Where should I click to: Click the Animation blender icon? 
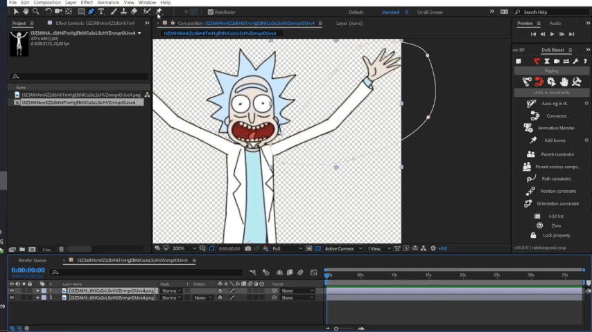pyautogui.click(x=528, y=128)
